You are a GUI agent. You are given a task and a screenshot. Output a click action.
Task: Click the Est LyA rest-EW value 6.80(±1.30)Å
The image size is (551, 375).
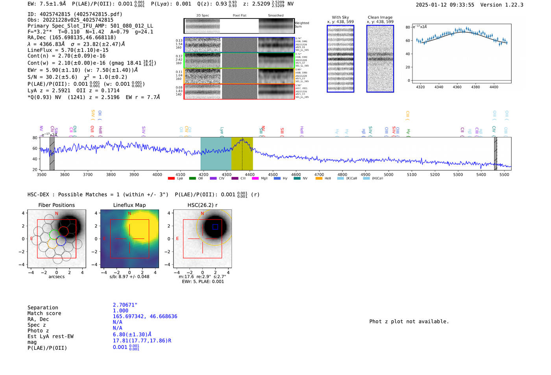(x=132, y=334)
